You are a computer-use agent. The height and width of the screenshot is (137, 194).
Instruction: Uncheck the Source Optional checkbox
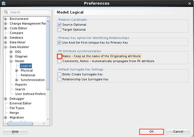pyautogui.click(x=59, y=24)
